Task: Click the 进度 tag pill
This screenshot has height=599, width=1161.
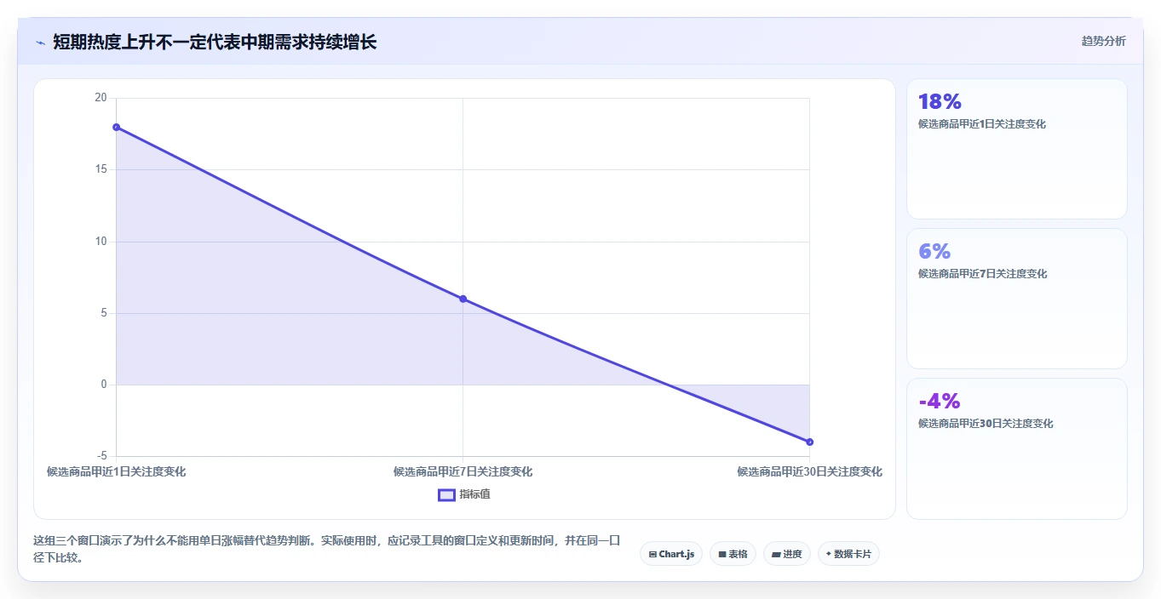Action: [786, 554]
